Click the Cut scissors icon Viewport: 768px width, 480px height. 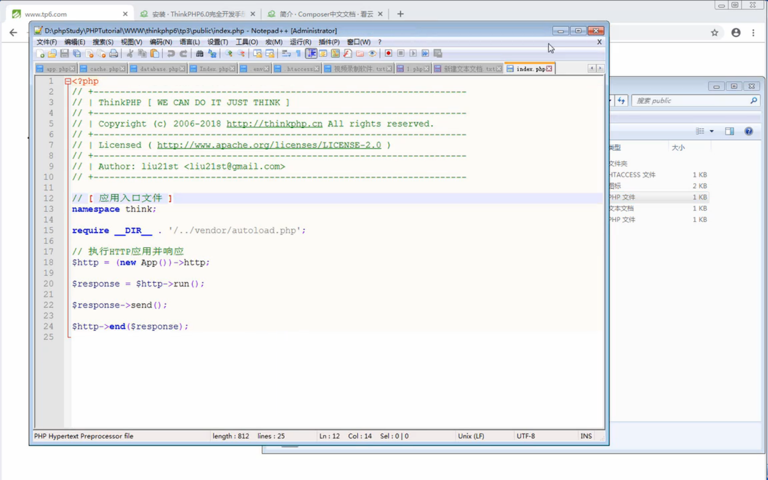tap(130, 53)
